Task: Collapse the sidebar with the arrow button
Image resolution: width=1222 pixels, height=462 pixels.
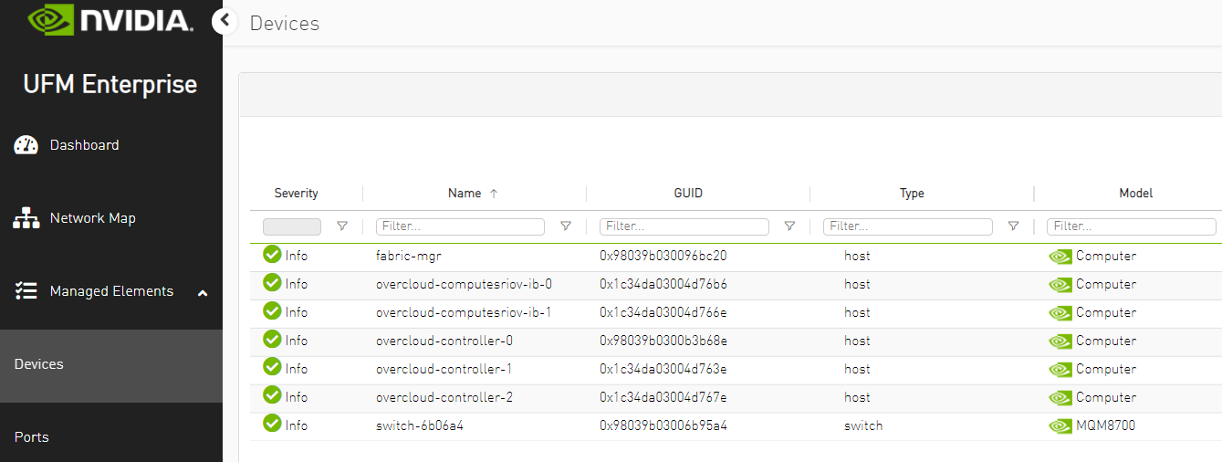Action: (225, 20)
